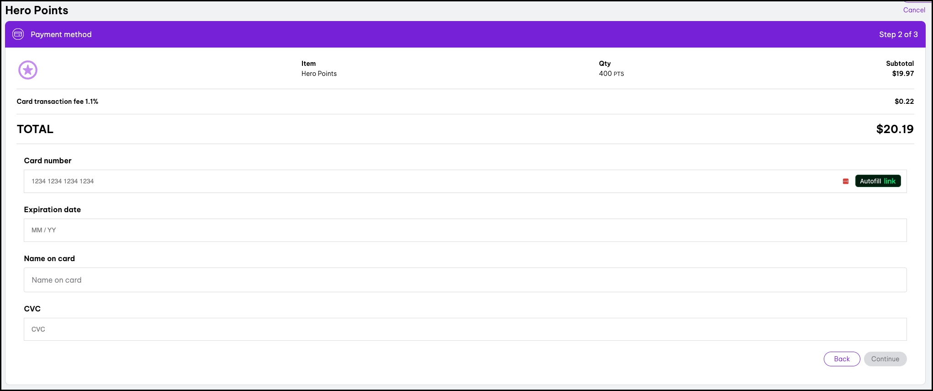Click the Hero Points page heading
Viewport: 933px width, 391px height.
pyautogui.click(x=37, y=10)
